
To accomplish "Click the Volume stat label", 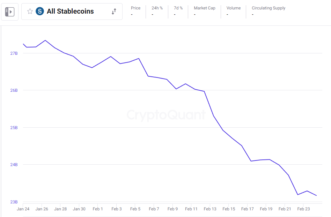I will [x=234, y=8].
